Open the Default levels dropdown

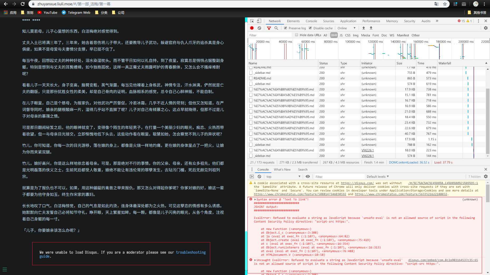pyautogui.click(x=378, y=177)
